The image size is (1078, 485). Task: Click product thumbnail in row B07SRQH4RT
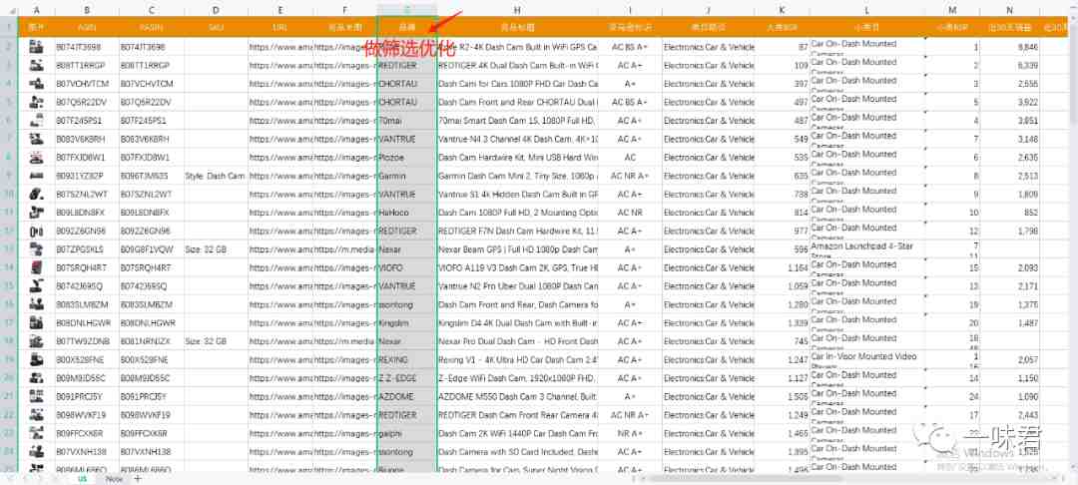point(37,267)
